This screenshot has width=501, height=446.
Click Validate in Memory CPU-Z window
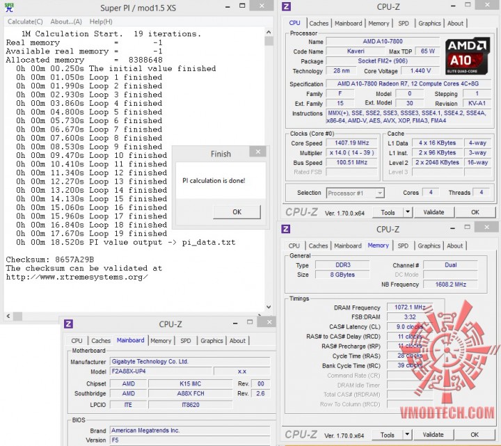433,435
